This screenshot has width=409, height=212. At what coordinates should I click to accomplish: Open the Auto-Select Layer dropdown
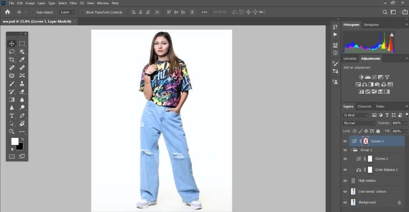click(x=67, y=12)
